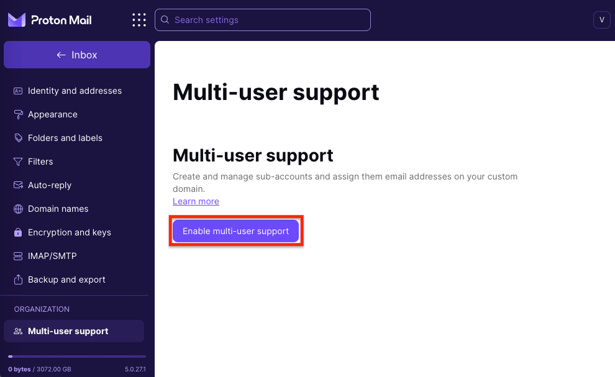Select the Filters funnel icon
This screenshot has height=377, width=615.
[x=18, y=161]
